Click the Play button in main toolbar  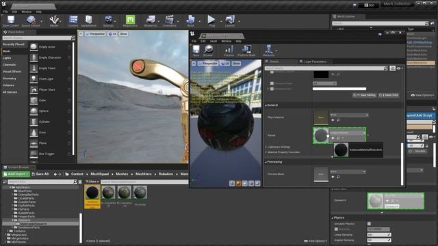pos(211,21)
